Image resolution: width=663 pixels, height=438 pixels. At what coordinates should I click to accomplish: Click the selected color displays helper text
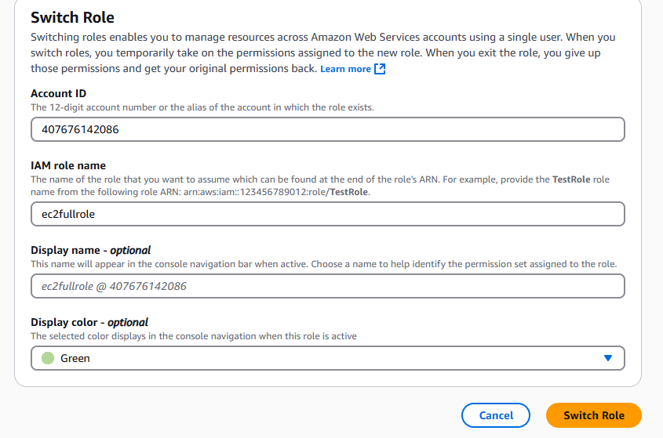coord(194,336)
